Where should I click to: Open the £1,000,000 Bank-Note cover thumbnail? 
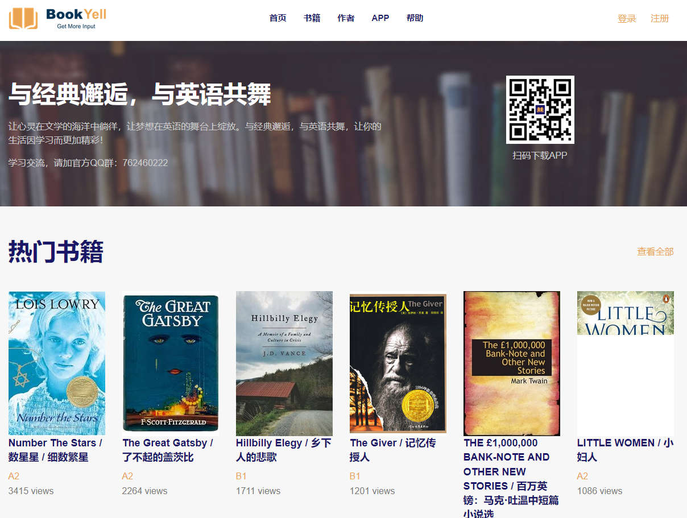(x=512, y=363)
